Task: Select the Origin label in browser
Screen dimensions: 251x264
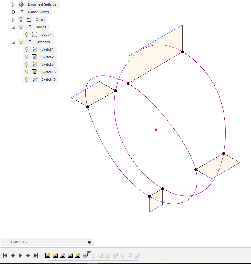Action: [x=40, y=19]
